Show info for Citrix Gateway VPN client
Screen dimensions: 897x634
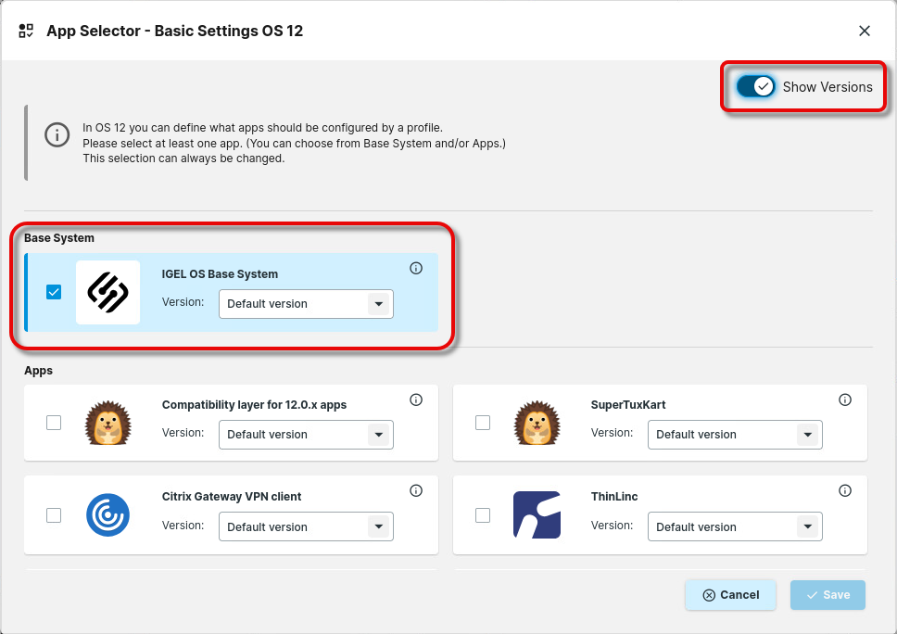(x=416, y=491)
